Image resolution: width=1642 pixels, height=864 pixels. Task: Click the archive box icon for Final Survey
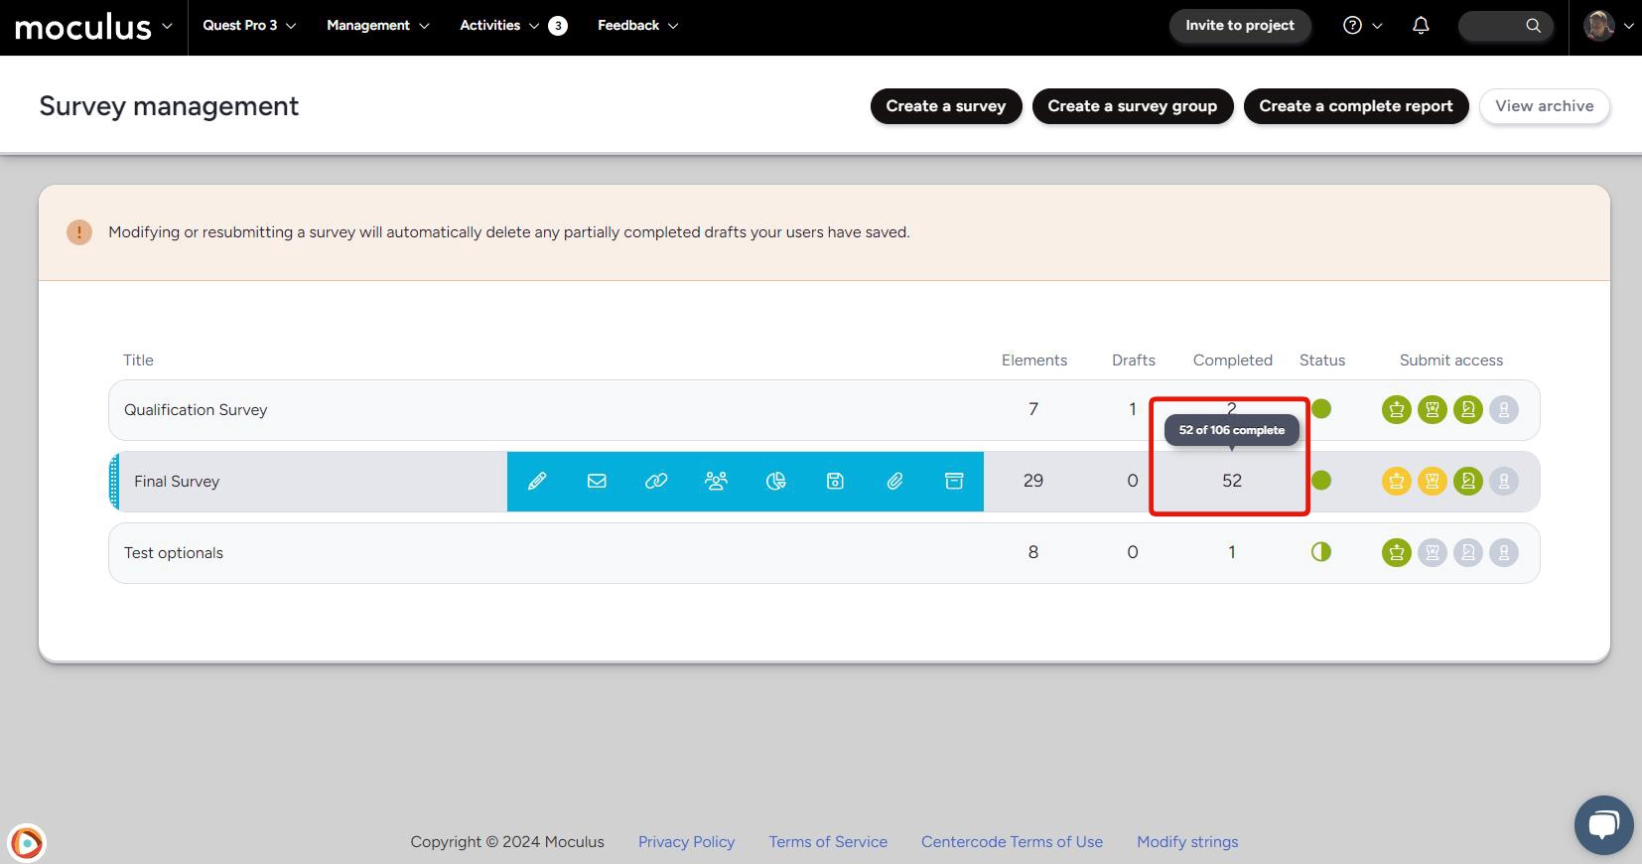[x=954, y=482]
